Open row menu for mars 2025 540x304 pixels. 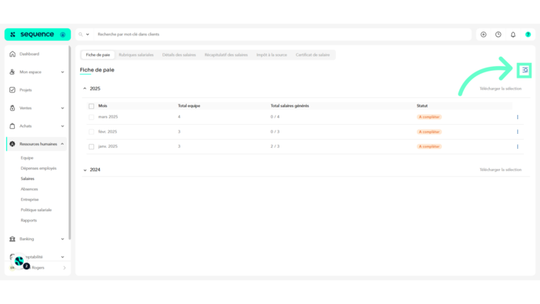tap(517, 117)
